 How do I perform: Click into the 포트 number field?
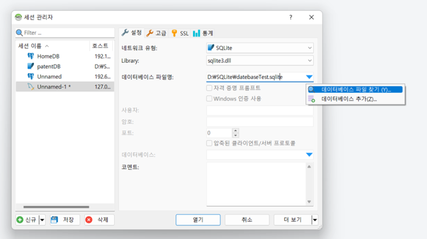click(219, 133)
